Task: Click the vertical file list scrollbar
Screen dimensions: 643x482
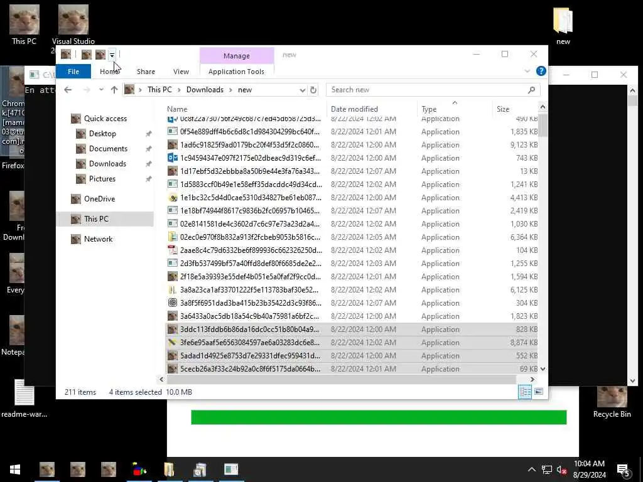Action: click(543, 126)
